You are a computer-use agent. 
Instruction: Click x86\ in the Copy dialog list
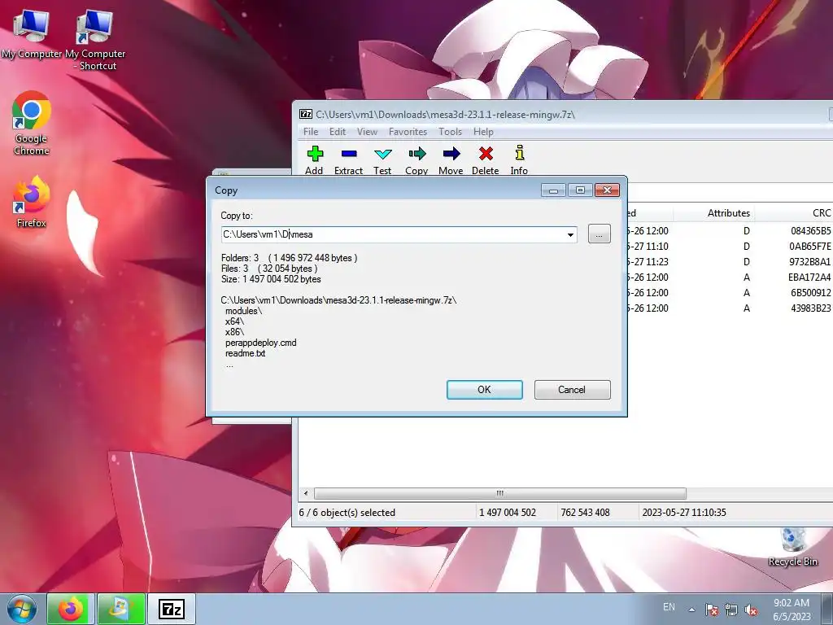click(x=234, y=332)
